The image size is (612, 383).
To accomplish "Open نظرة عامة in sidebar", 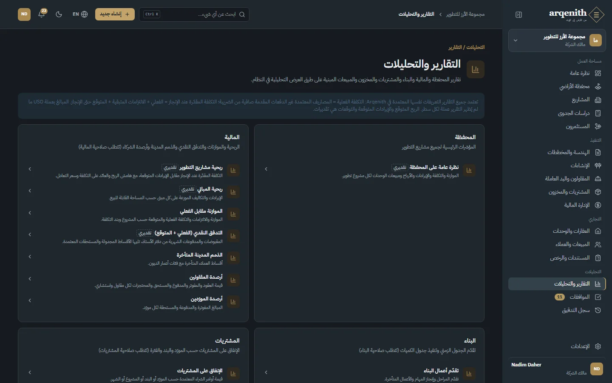I will click(557, 73).
